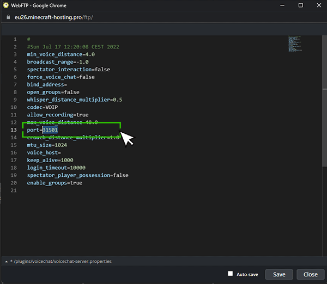
Task: Click the file path /plugins/voicechat/voicechat-server.properties
Action: coord(63,262)
